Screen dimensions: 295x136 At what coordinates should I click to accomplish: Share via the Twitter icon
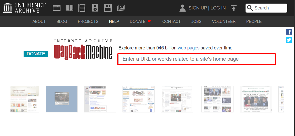pyautogui.click(x=289, y=40)
